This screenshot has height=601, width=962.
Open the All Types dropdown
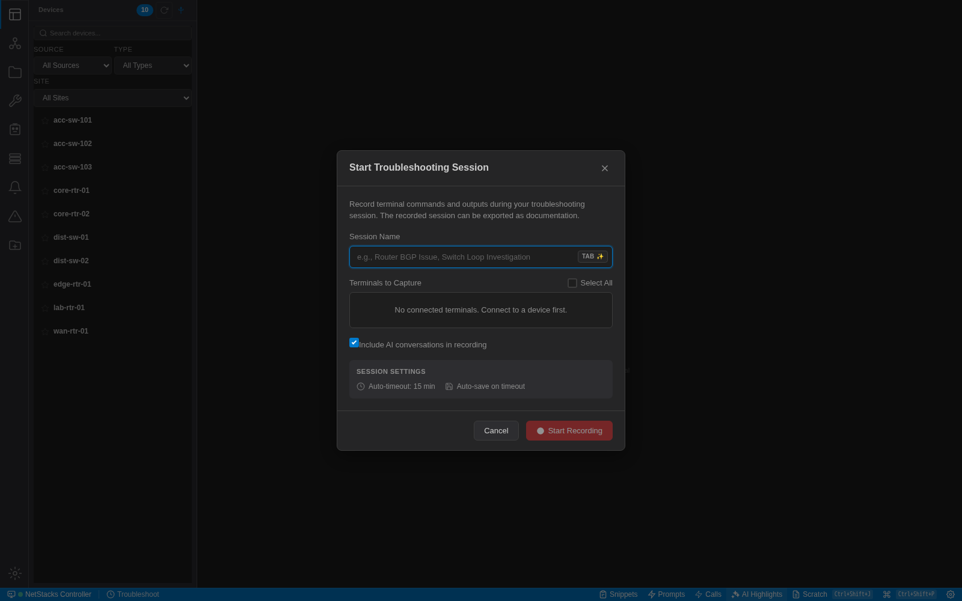point(153,66)
